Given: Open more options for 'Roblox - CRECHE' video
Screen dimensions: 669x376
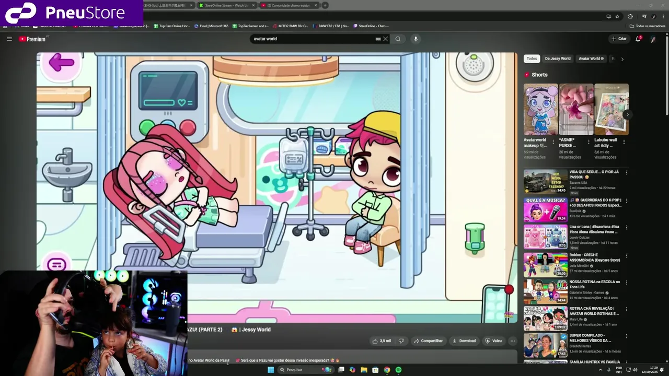Looking at the screenshot, I should click(626, 255).
